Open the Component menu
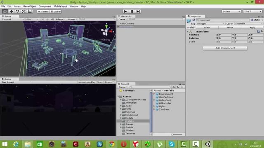 45,7
